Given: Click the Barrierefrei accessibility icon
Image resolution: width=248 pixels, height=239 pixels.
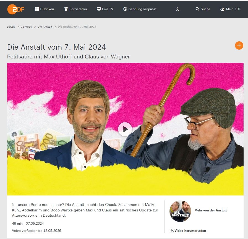Looking at the screenshot, I should (x=66, y=9).
